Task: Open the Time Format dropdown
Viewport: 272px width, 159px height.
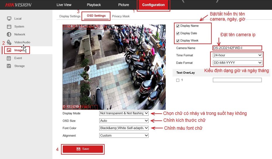Action: point(237,55)
